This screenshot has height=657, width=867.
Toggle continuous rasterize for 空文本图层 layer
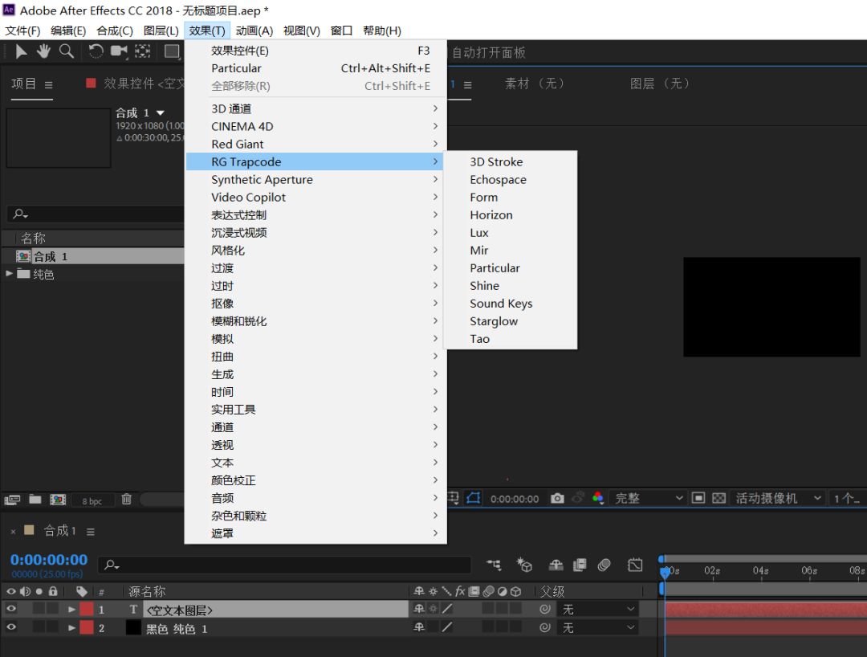[433, 609]
